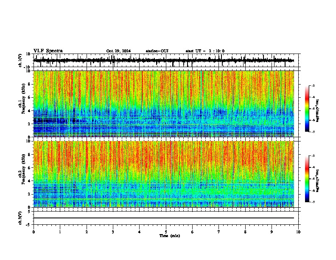Click the "station=OUI" header label
This screenshot has width=336, height=260.
tap(157, 51)
